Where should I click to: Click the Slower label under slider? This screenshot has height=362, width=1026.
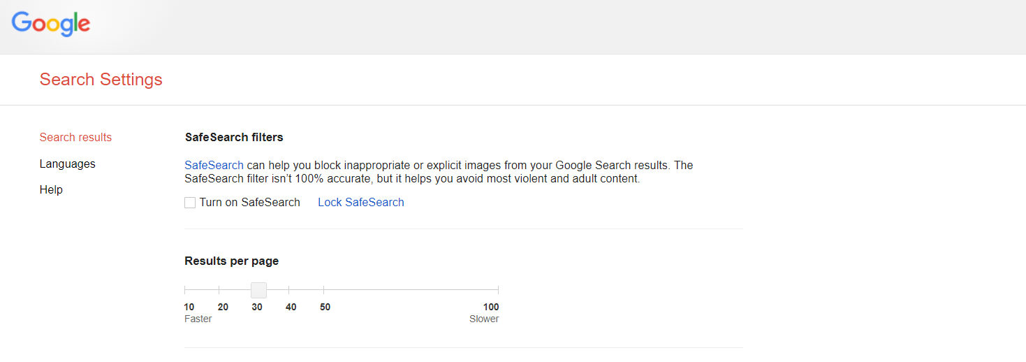tap(484, 319)
